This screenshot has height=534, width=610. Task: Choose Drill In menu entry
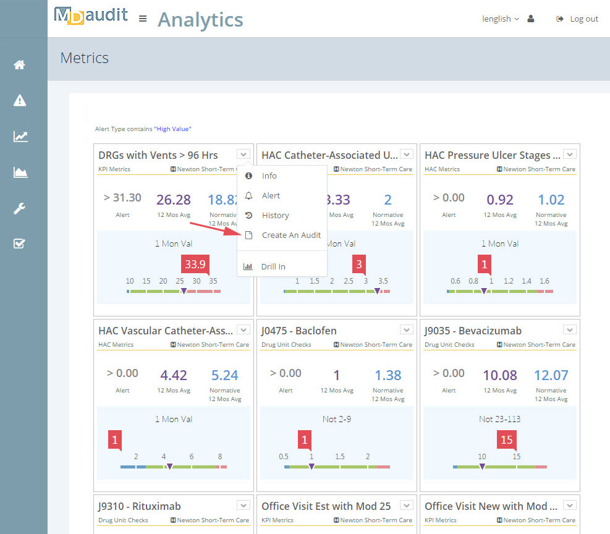tap(282, 266)
